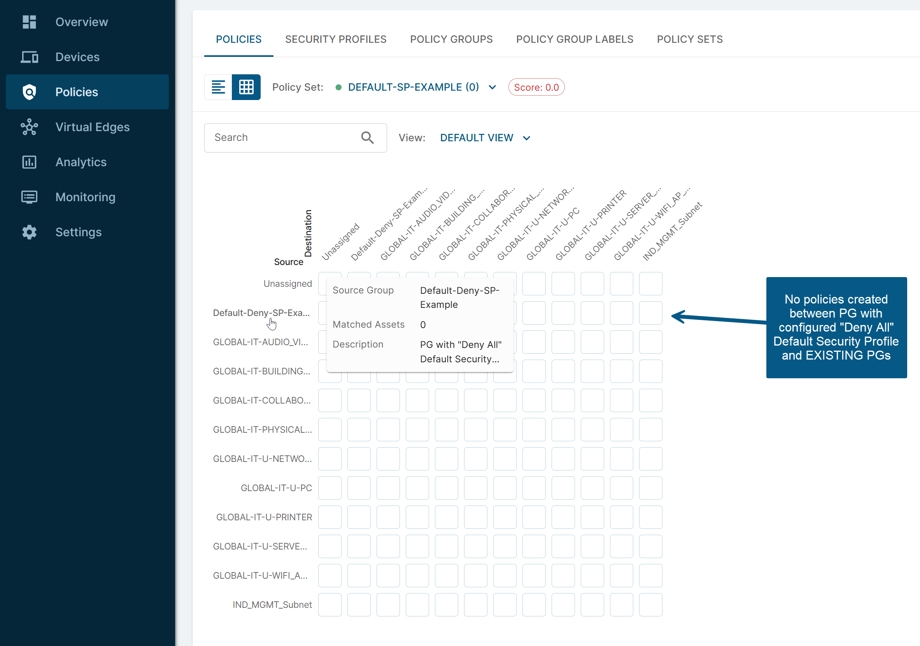920x646 pixels.
Task: Select the IND_MGMT_Subnet to IND_MGMT_Subnet matrix cell
Action: [x=650, y=604]
